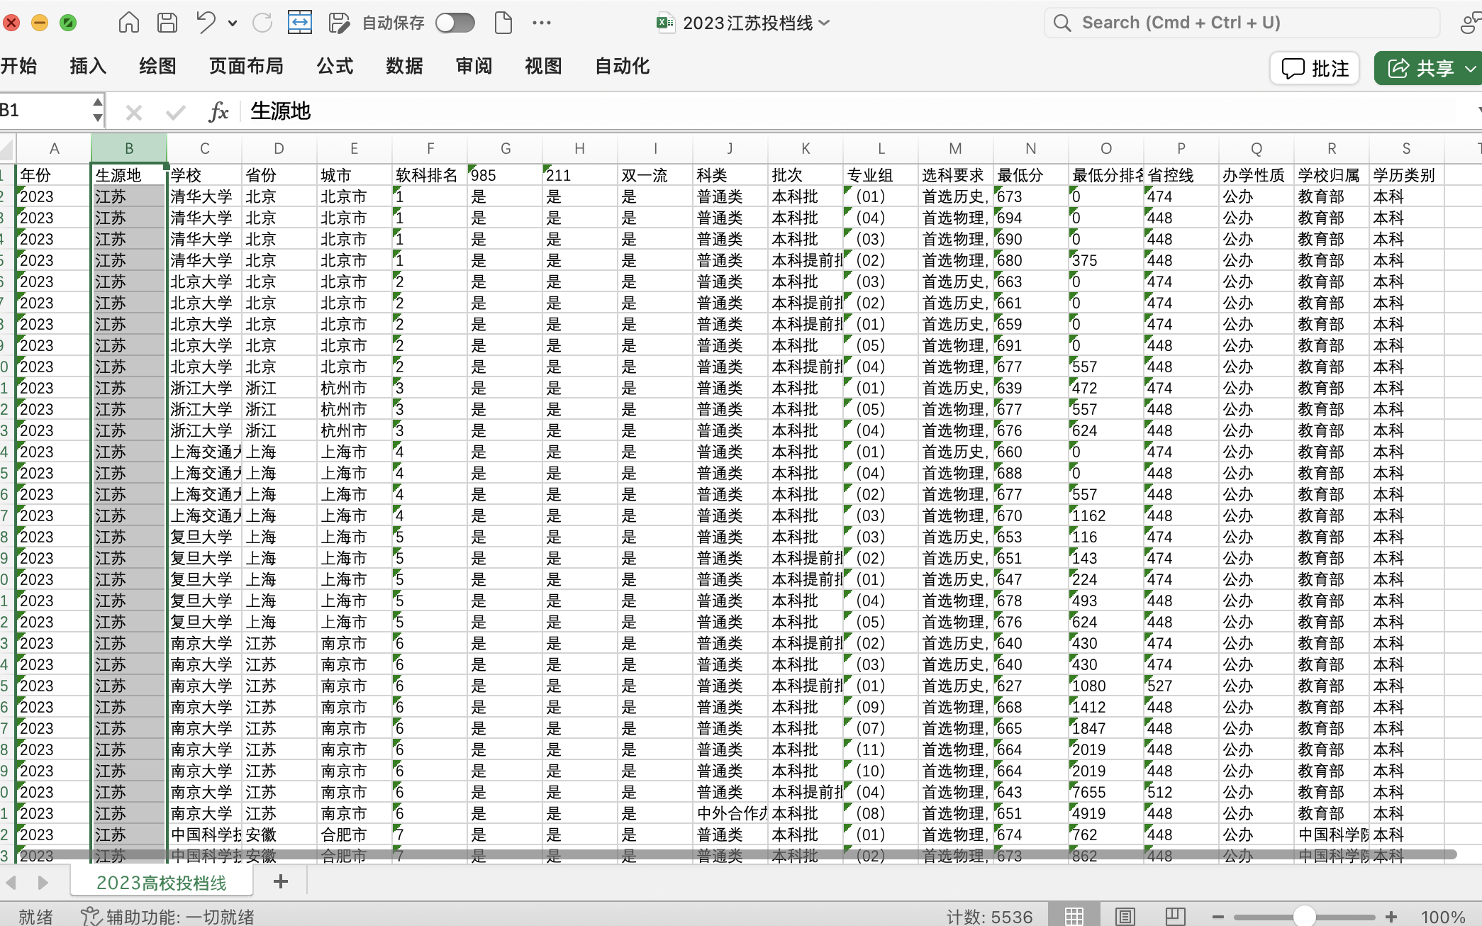Click the Save floppy disk icon

point(167,23)
